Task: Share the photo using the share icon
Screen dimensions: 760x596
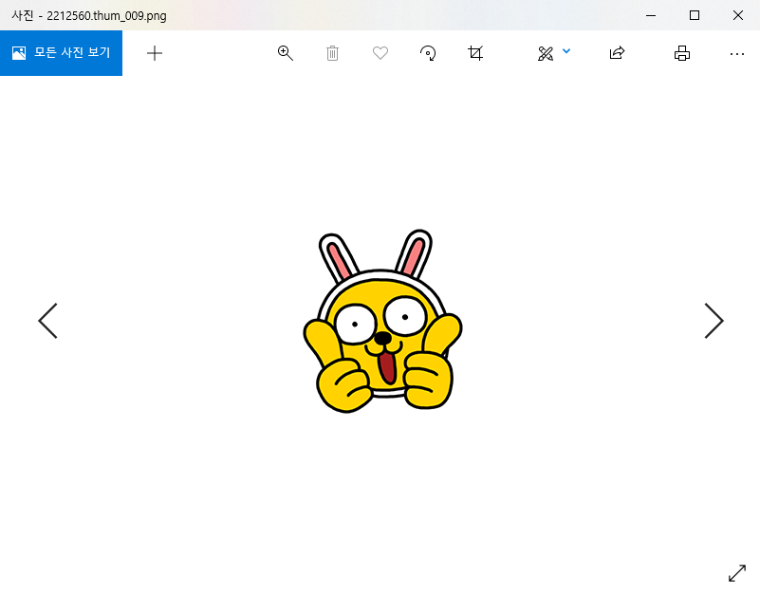Action: (617, 52)
